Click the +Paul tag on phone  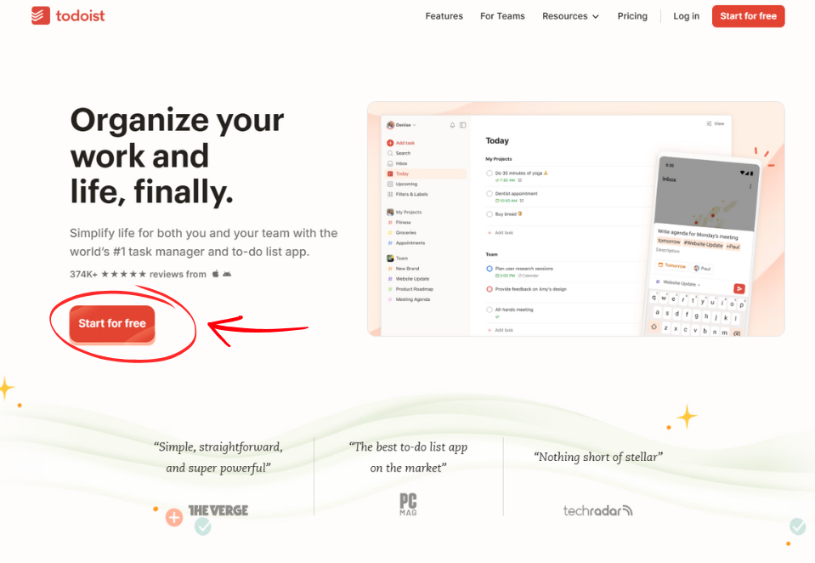(733, 246)
